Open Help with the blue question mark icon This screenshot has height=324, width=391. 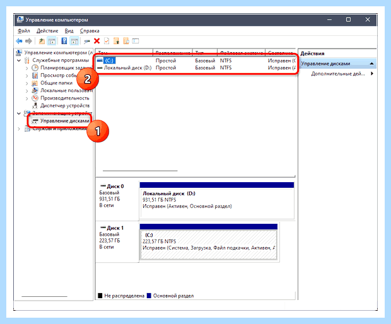(64, 41)
